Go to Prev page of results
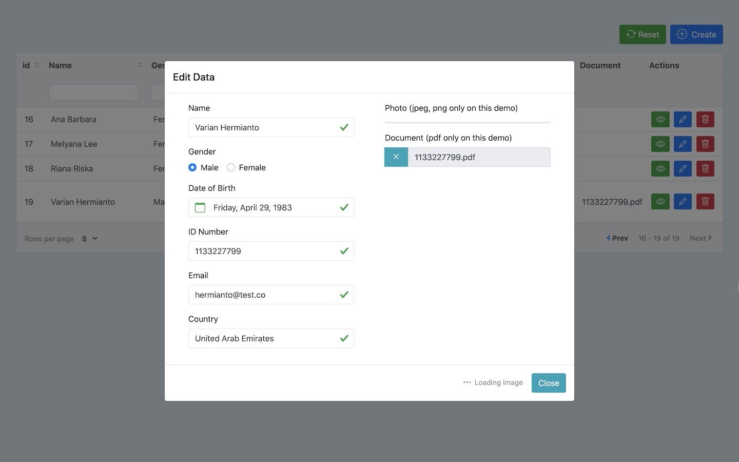Viewport: 739px width, 462px height. tap(617, 238)
